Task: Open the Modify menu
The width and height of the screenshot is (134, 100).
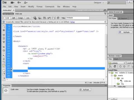Action: 31,7
